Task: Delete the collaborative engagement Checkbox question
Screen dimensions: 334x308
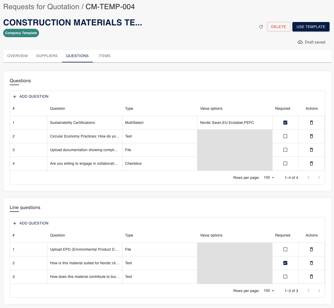Action: [311, 163]
